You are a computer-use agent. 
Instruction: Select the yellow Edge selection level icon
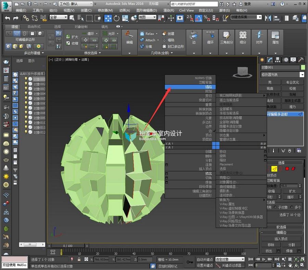(x=274, y=169)
